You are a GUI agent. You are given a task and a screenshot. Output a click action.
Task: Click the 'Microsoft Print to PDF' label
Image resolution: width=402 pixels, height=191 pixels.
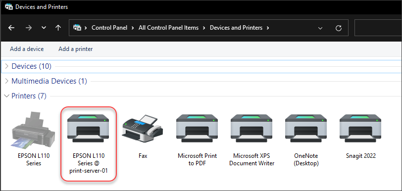pyautogui.click(x=197, y=159)
